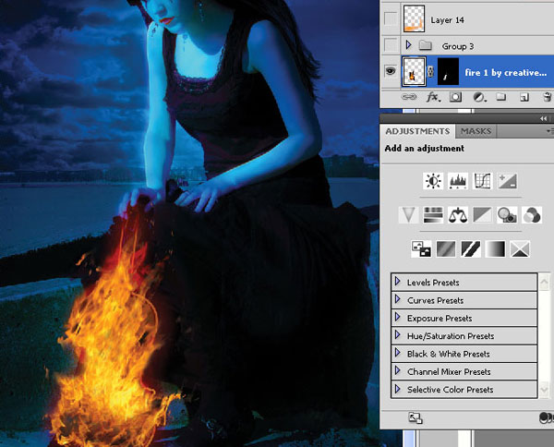Toggle mask link on fire 1 layer

430,72
